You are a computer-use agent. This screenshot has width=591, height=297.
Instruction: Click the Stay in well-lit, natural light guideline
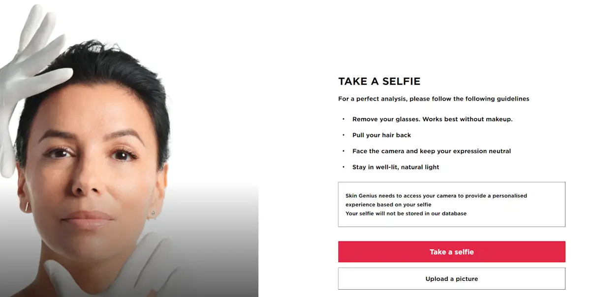pyautogui.click(x=396, y=167)
